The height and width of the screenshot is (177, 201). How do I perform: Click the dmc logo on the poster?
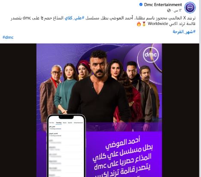151,54
